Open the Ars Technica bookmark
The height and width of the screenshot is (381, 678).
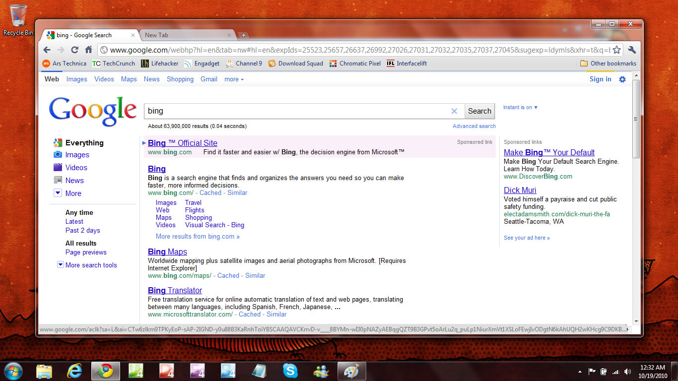pos(64,63)
